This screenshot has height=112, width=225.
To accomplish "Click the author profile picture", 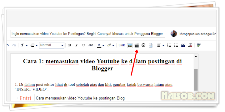I will pyautogui.click(x=174, y=34).
